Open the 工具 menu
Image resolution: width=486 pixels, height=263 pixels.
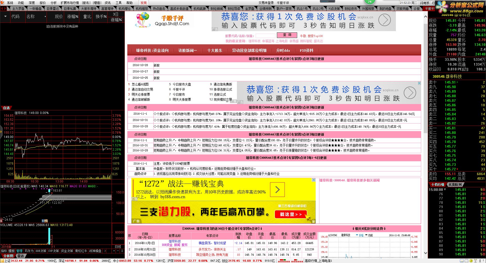click(x=118, y=3)
